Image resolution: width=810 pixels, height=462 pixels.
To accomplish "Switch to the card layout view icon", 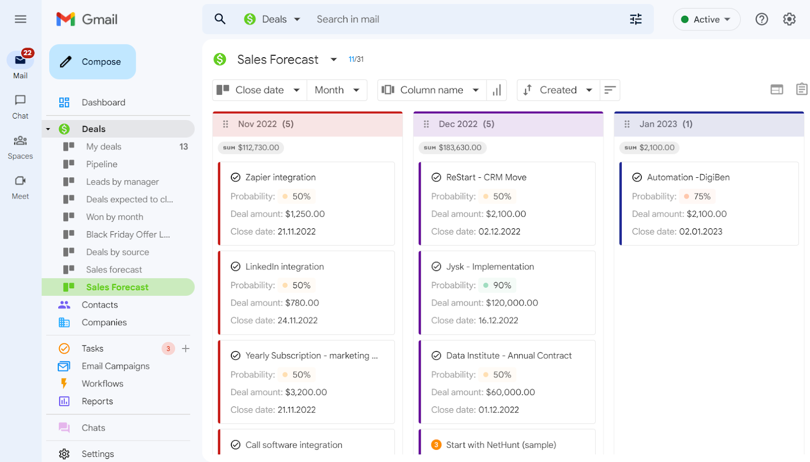I will [x=777, y=90].
